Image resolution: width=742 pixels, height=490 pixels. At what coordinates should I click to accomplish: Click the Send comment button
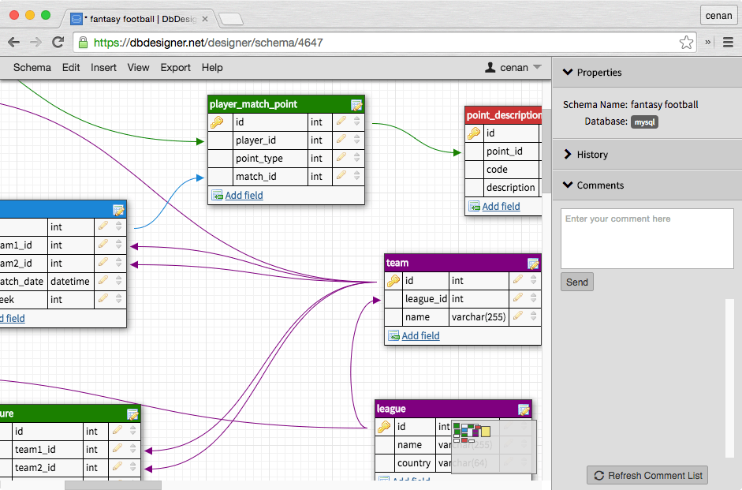577,282
